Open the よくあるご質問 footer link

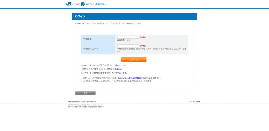tap(195, 102)
